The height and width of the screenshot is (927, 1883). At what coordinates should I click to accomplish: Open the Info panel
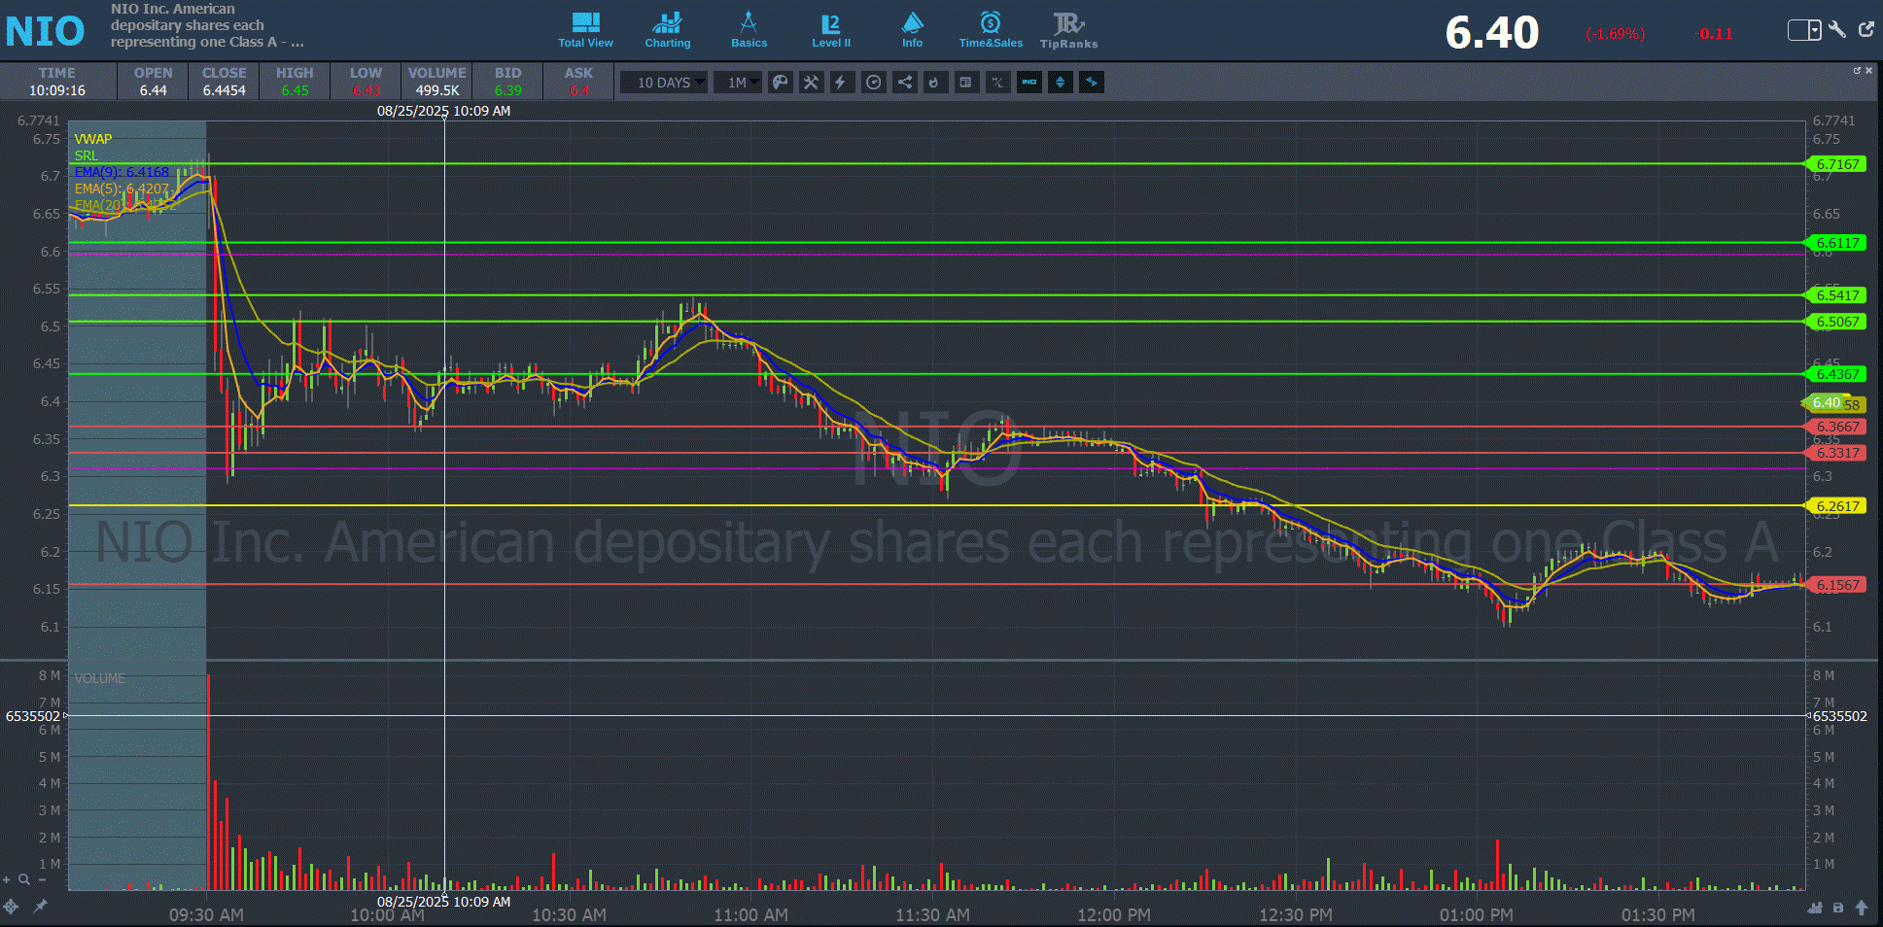(912, 30)
